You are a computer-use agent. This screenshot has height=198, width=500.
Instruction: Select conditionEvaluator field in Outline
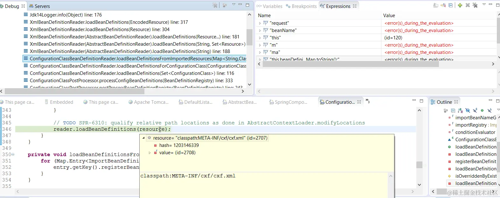pos(472,132)
